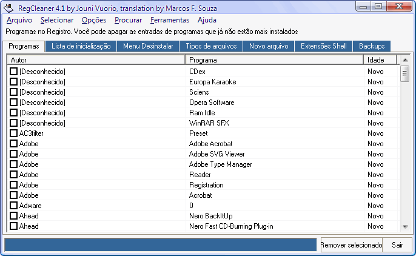Check the CDex entry checkbox
The width and height of the screenshot is (416, 256).
pyautogui.click(x=13, y=72)
